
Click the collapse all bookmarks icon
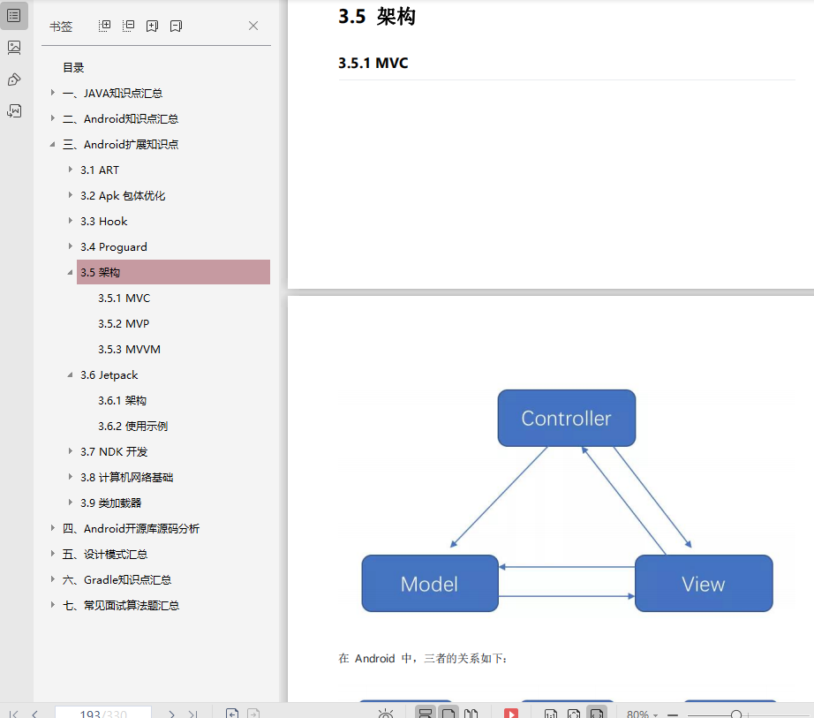[x=128, y=26]
